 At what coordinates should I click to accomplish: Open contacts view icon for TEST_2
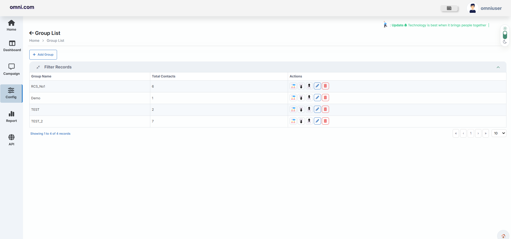coord(293,121)
